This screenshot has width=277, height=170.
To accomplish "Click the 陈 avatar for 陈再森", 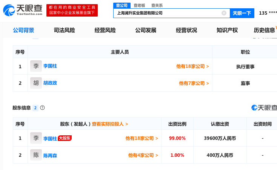I will [36, 155].
